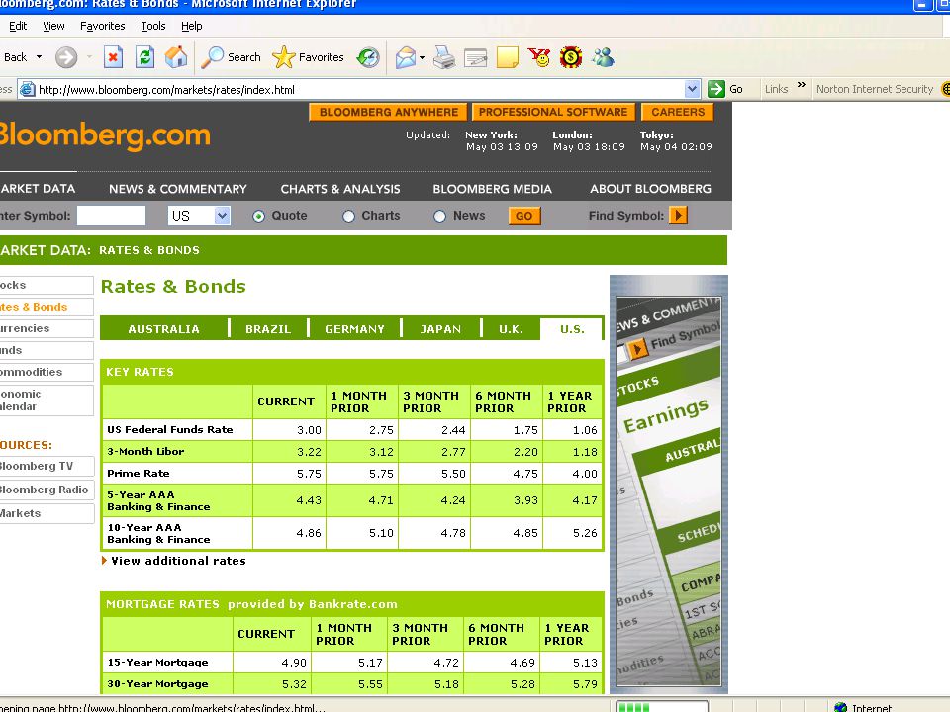Click the US Federal Funds Rate row label

pos(169,429)
